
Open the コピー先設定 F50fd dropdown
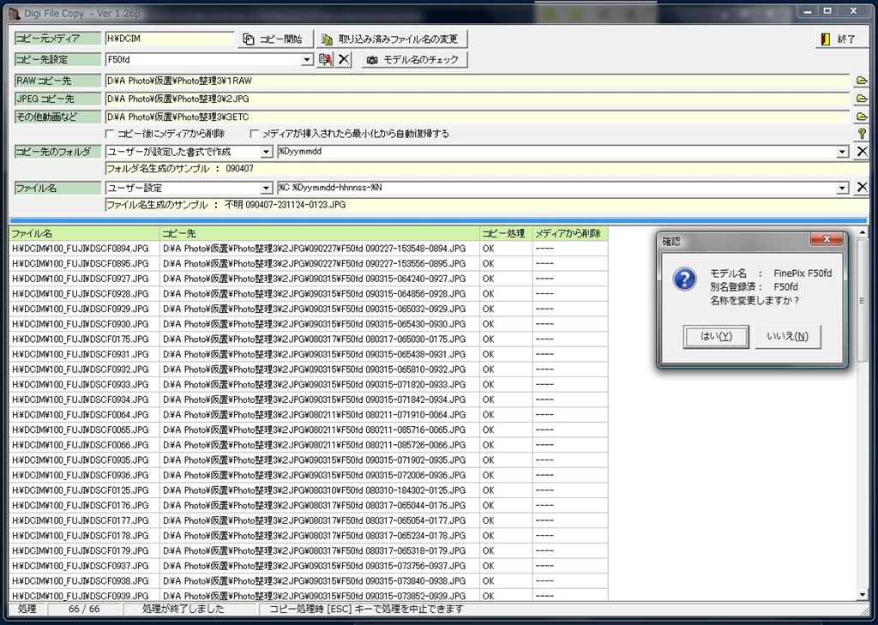tap(307, 59)
